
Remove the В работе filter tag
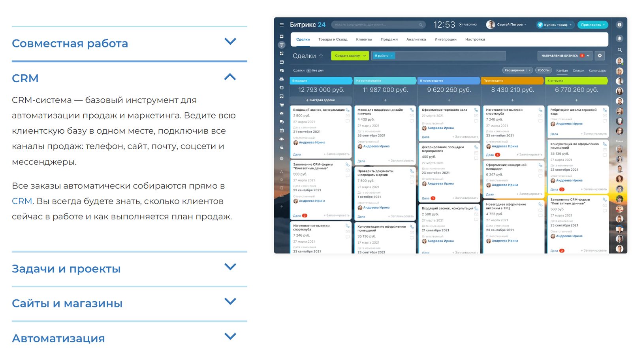[391, 56]
